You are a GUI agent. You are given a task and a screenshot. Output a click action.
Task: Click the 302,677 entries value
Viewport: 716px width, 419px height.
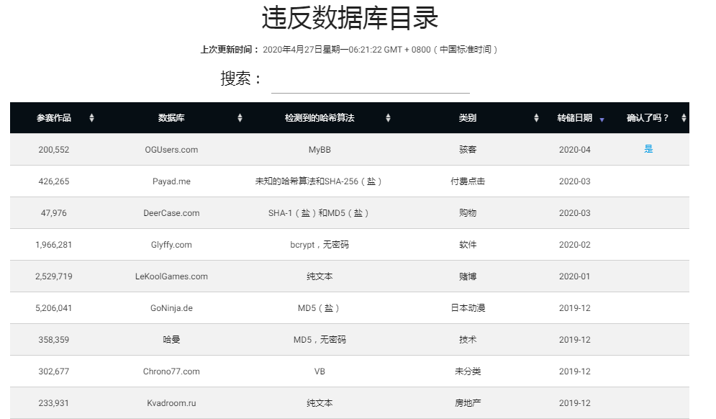54,371
